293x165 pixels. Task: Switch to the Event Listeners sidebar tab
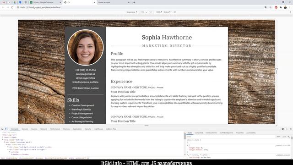211,133
